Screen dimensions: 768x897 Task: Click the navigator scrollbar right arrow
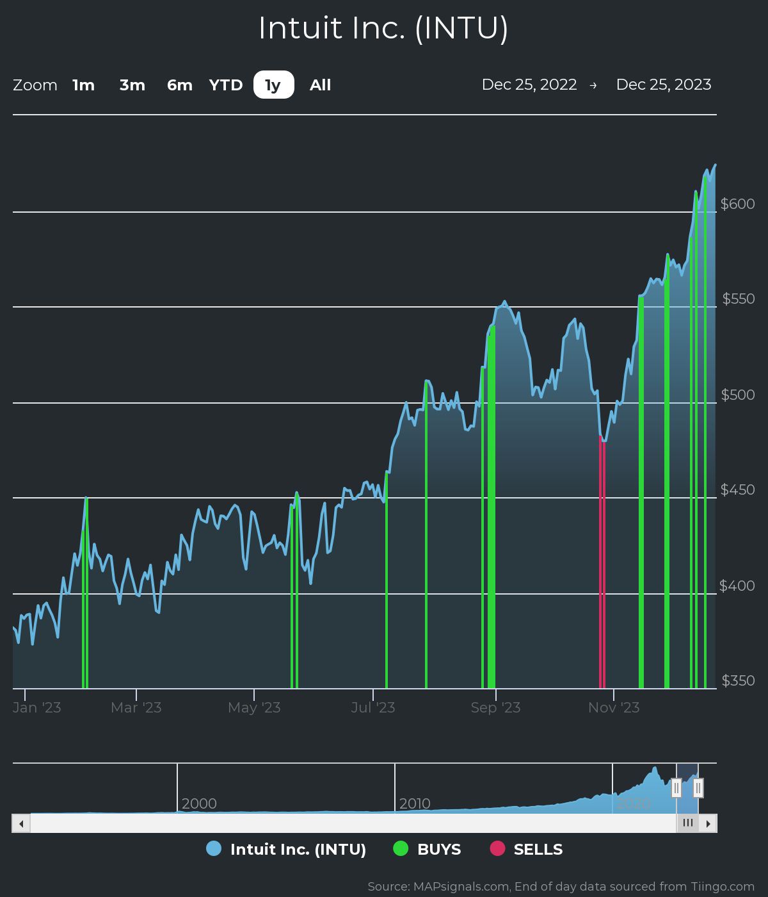coord(708,823)
